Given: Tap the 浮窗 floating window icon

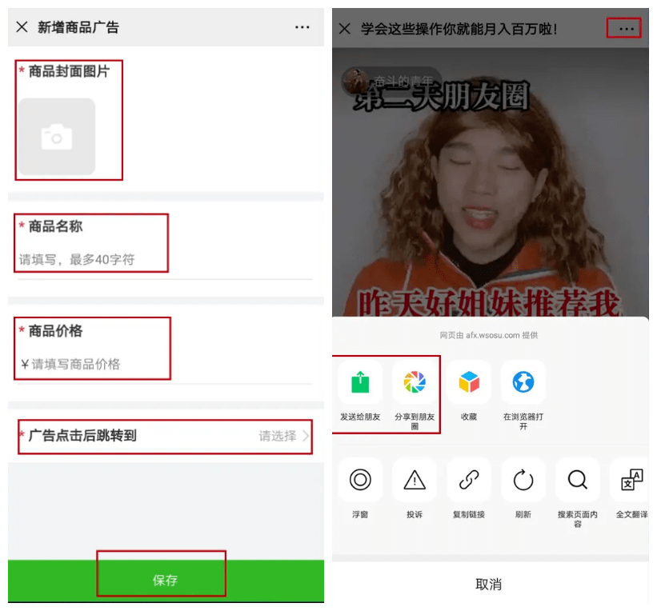Looking at the screenshot, I should pyautogui.click(x=360, y=480).
